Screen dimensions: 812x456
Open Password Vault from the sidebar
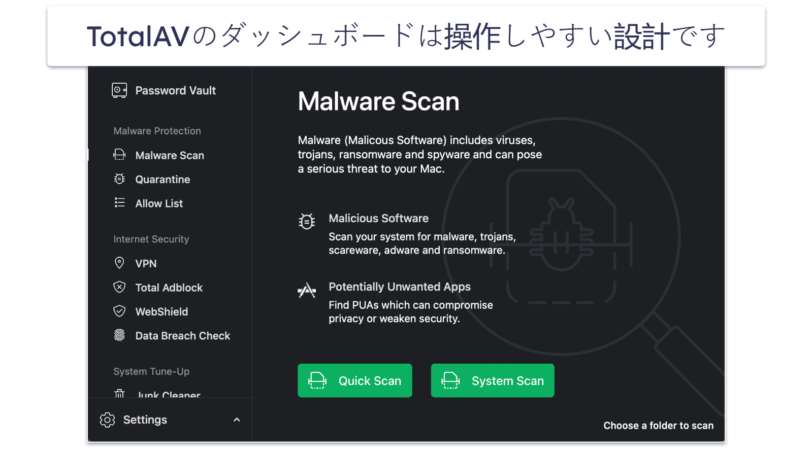coord(175,91)
